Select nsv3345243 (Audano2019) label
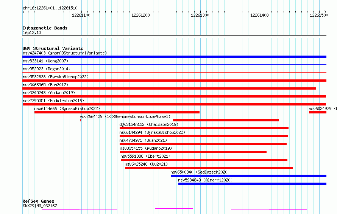Viewport: 337px width, 214px height. point(49,93)
